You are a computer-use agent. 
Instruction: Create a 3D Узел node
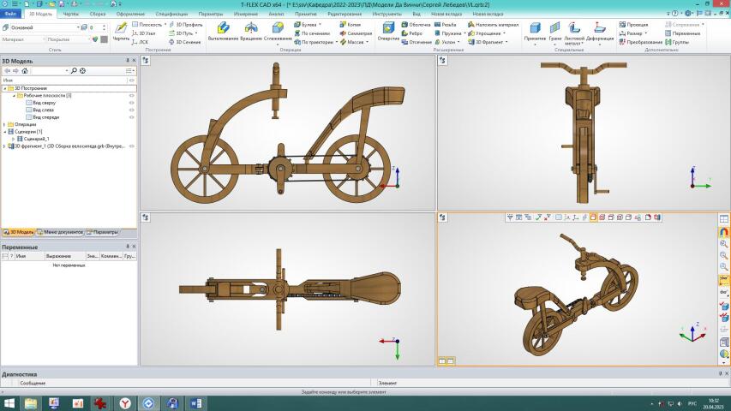point(144,33)
